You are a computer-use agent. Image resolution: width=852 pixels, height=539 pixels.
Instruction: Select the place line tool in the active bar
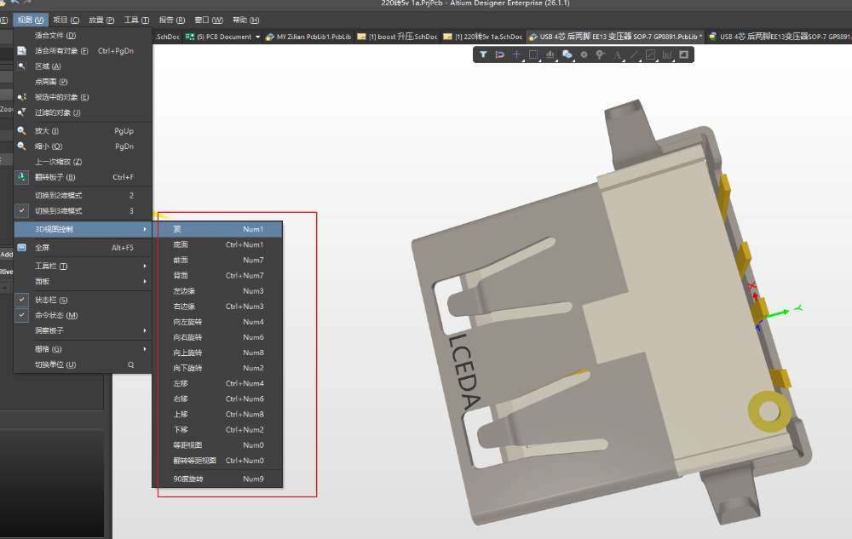coord(634,54)
